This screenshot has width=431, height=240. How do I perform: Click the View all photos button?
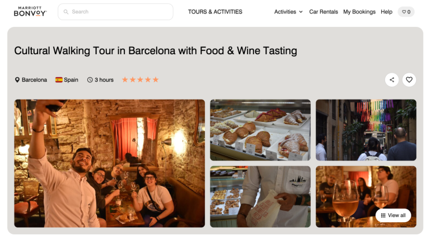tap(393, 215)
